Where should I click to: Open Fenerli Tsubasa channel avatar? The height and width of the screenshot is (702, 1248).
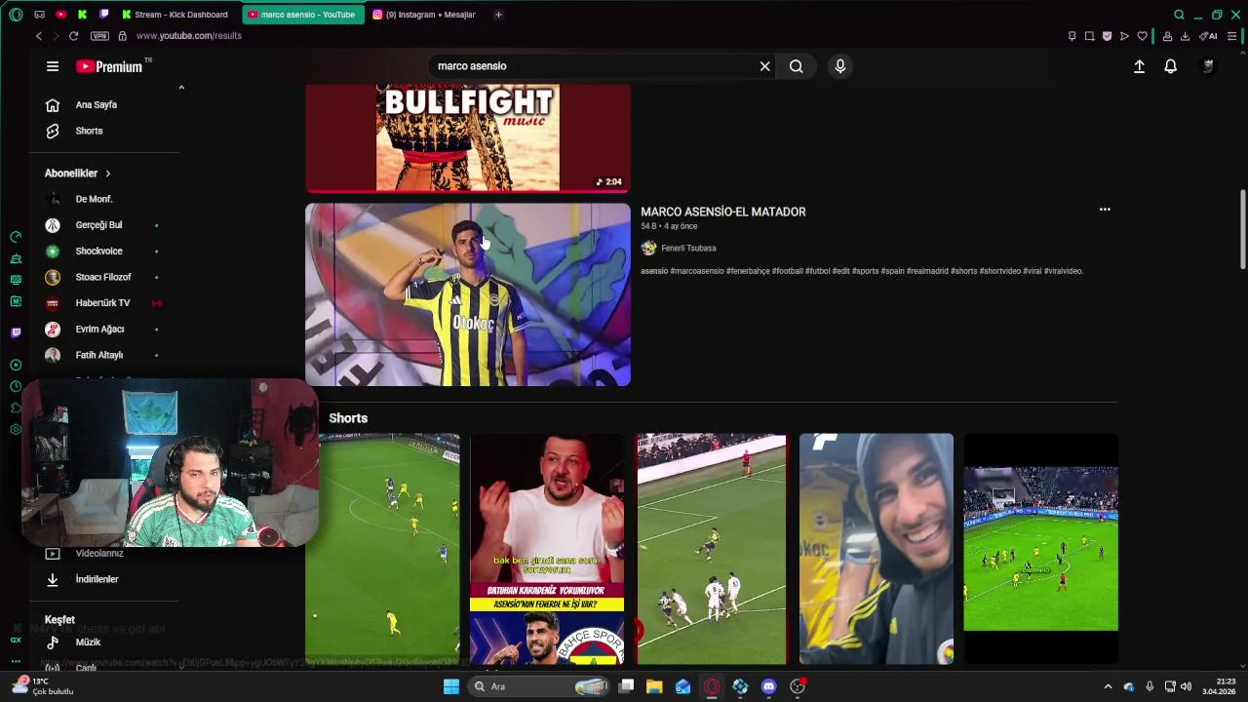coord(648,248)
